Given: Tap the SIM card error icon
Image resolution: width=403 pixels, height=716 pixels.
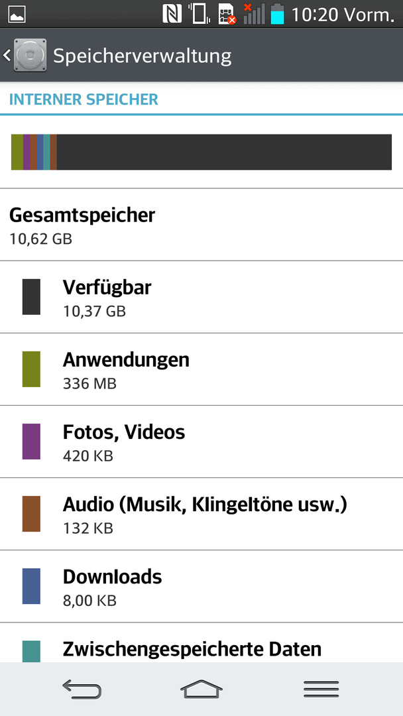Looking at the screenshot, I should pos(227,14).
